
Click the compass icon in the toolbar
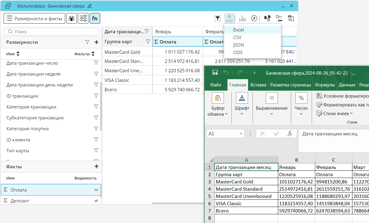pyautogui.click(x=254, y=18)
